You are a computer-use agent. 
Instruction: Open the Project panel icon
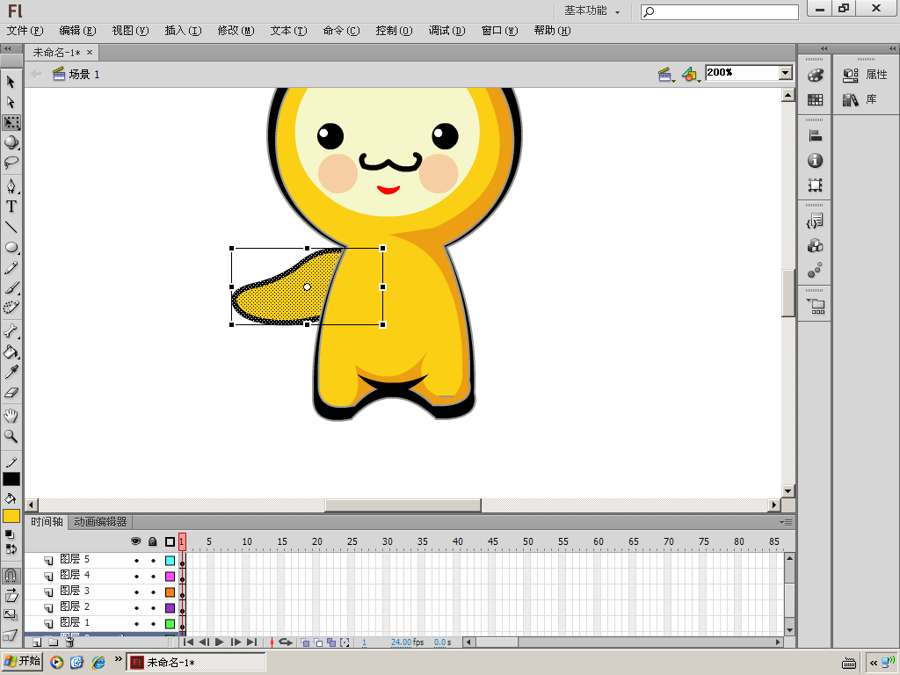coord(816,307)
